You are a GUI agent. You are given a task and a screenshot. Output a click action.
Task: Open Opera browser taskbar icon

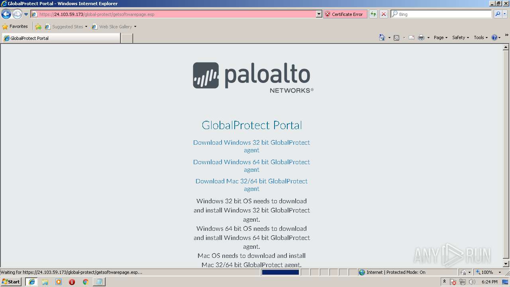pos(72,282)
